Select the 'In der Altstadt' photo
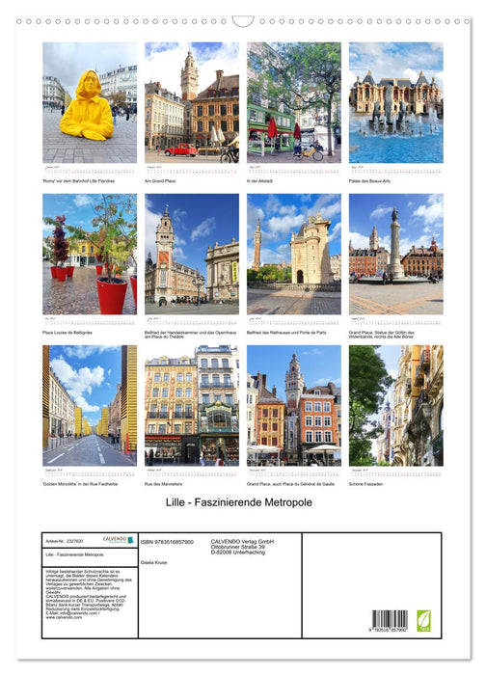This screenshot has height=675, width=486. [x=294, y=102]
